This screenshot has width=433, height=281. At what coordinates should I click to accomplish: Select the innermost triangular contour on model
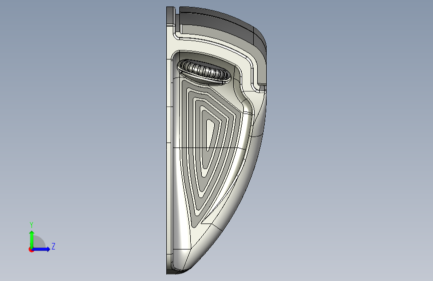coord(210,135)
